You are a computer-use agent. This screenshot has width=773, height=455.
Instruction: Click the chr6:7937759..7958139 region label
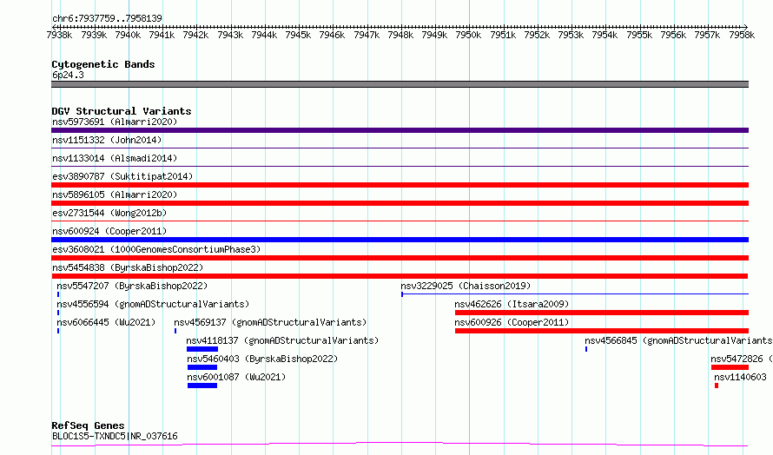(x=107, y=18)
